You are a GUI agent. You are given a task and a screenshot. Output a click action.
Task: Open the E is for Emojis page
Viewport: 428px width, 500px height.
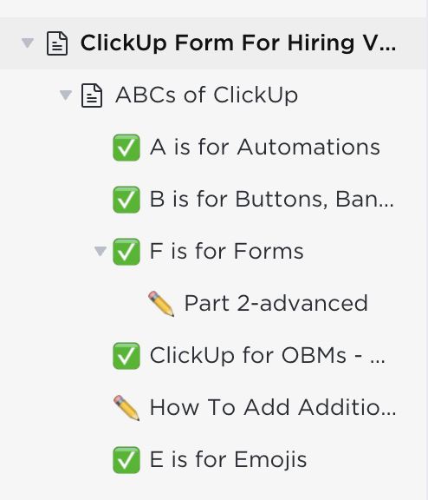pos(228,459)
